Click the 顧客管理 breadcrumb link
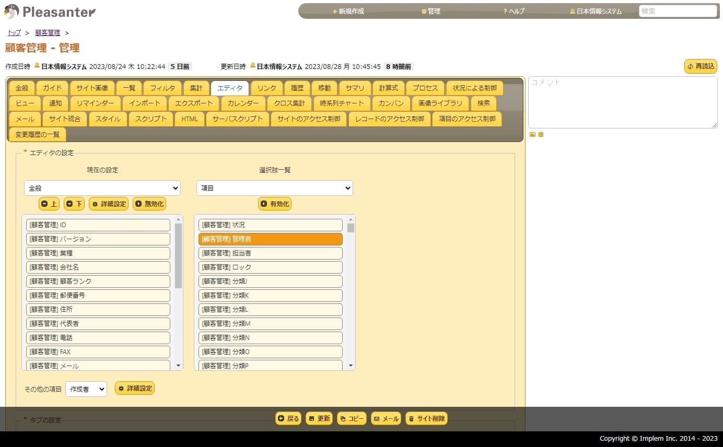Screen dimensions: 723x447 [48, 33]
